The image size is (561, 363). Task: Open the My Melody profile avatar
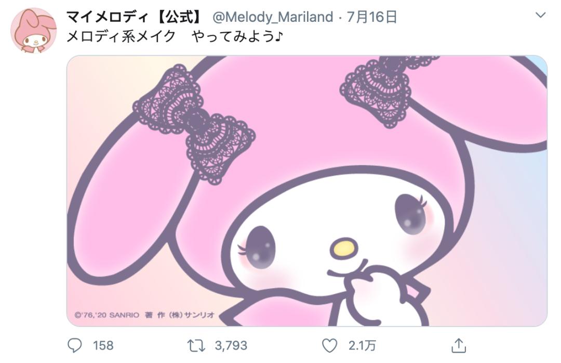click(34, 31)
